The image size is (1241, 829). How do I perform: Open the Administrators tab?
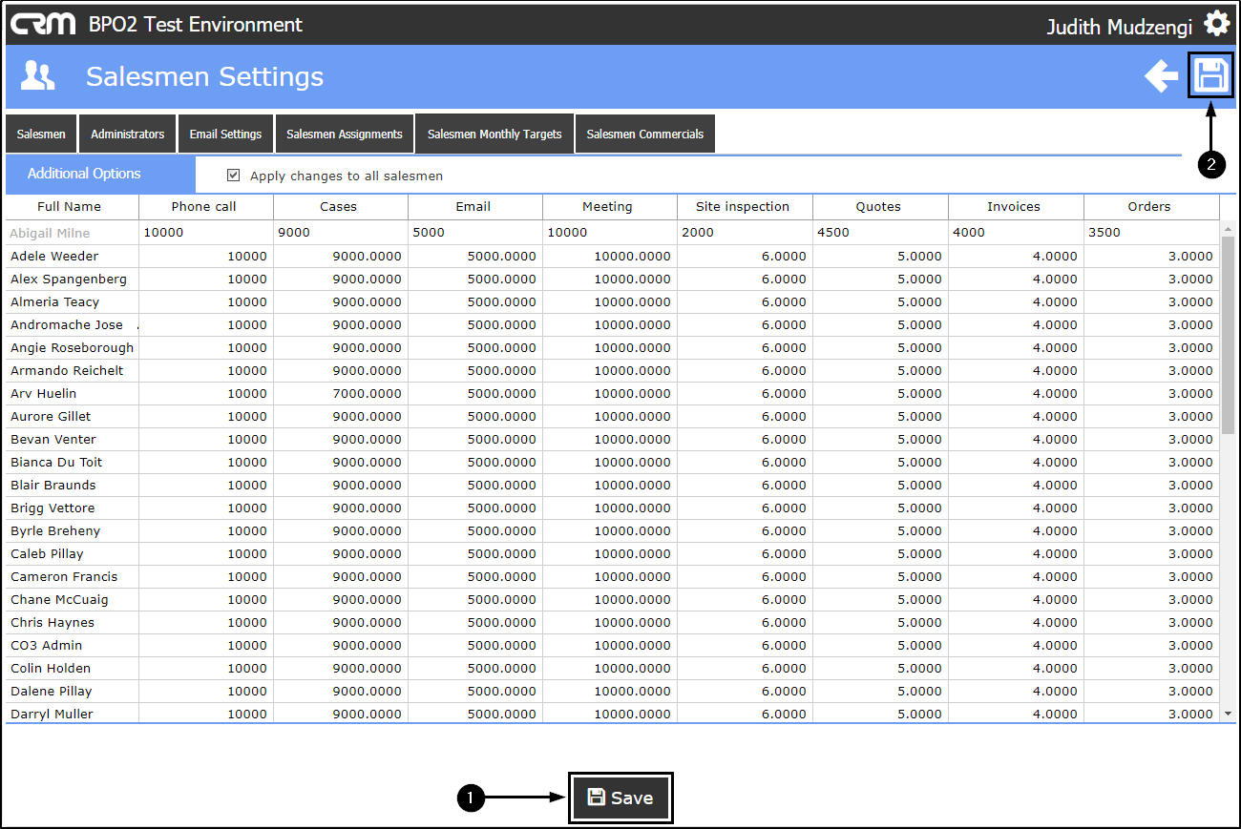click(127, 135)
